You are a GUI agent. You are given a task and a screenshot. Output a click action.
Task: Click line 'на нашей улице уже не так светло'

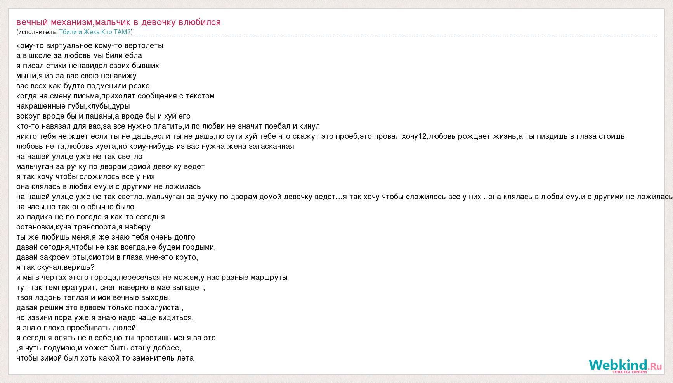(x=80, y=156)
